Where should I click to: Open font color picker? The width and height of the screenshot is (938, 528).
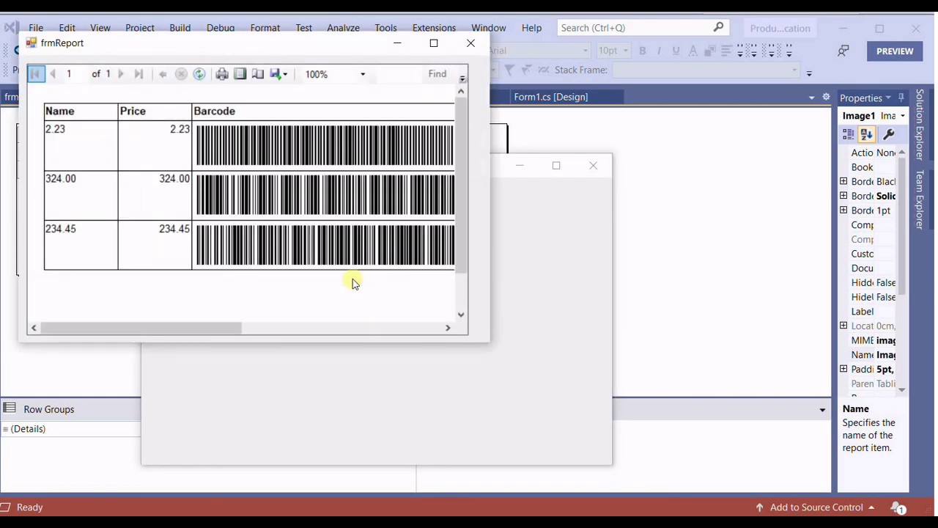point(693,51)
